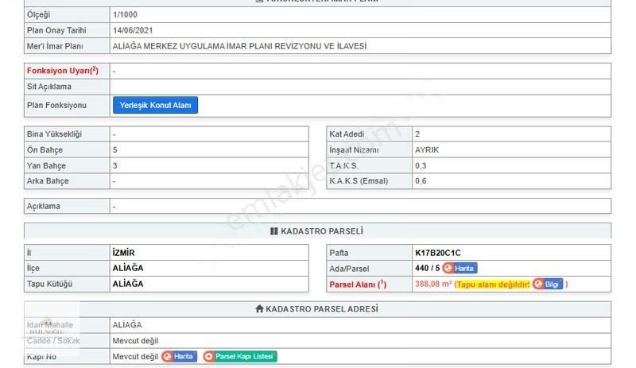Screen dimensions: 636x368
Task: Select the plan approval date 14/06/2021
Action: tap(134, 30)
